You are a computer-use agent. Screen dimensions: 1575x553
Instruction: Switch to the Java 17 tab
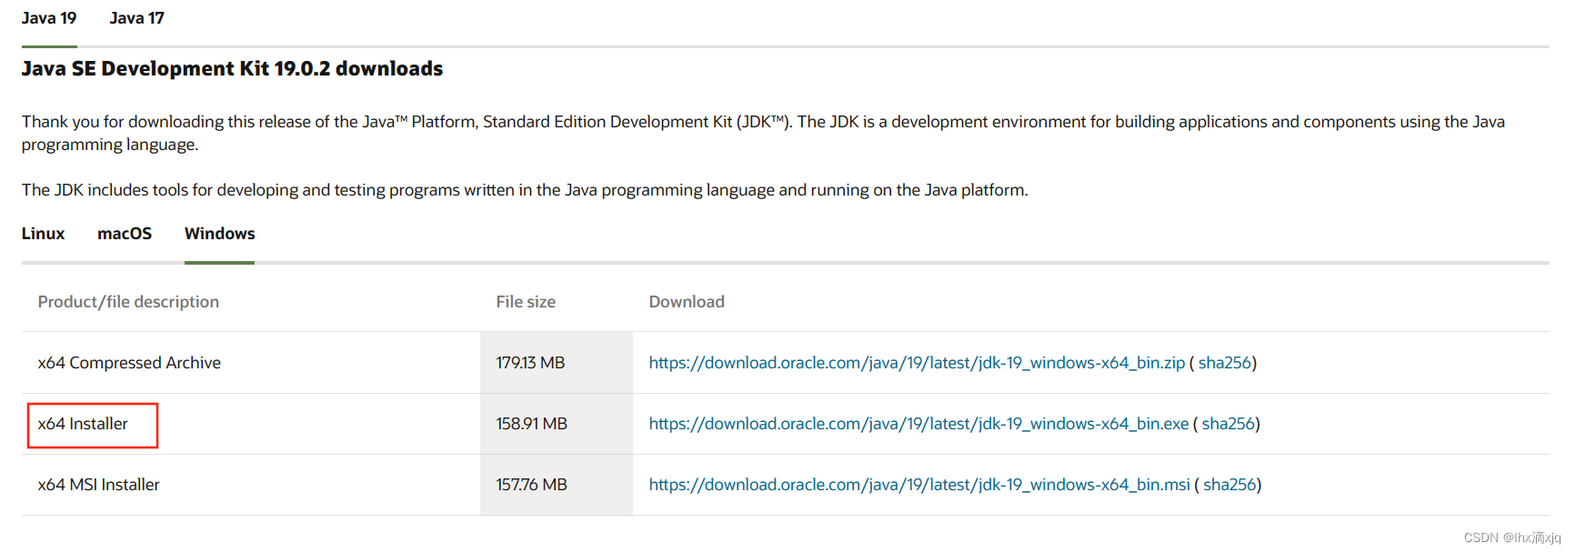coord(136,18)
